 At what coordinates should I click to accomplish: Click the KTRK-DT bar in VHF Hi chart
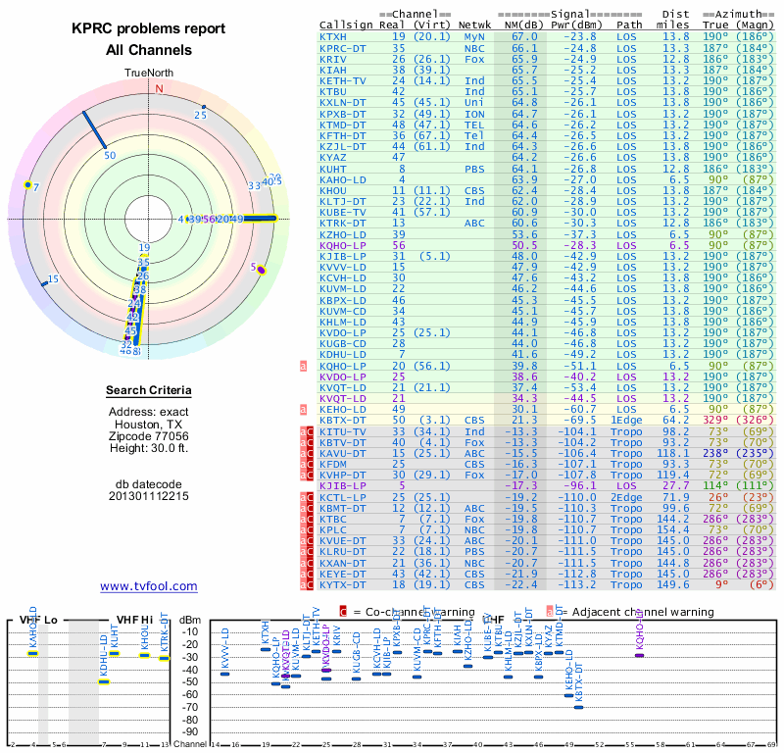point(165,659)
